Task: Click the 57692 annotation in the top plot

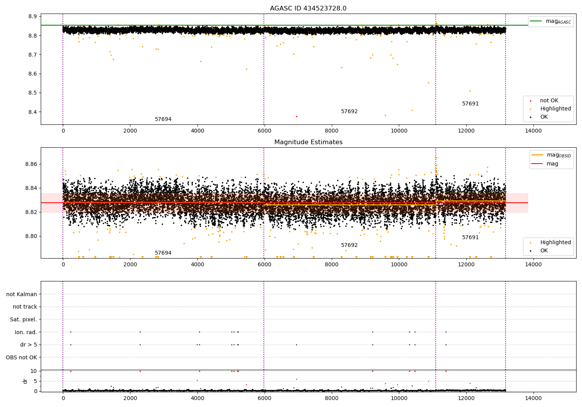Action: tap(349, 112)
